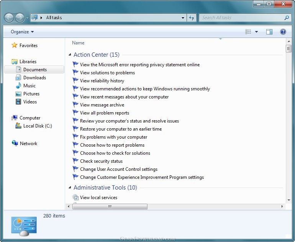295x242 pixels.
Task: Click flag icon for Customer Experience Improvement settings
Action: pos(75,177)
